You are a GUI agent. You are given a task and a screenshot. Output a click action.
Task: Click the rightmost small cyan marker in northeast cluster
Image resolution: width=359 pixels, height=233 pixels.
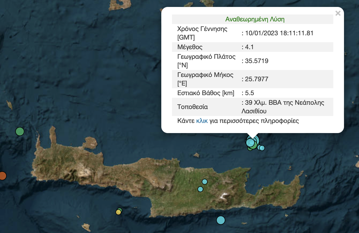[262, 148]
